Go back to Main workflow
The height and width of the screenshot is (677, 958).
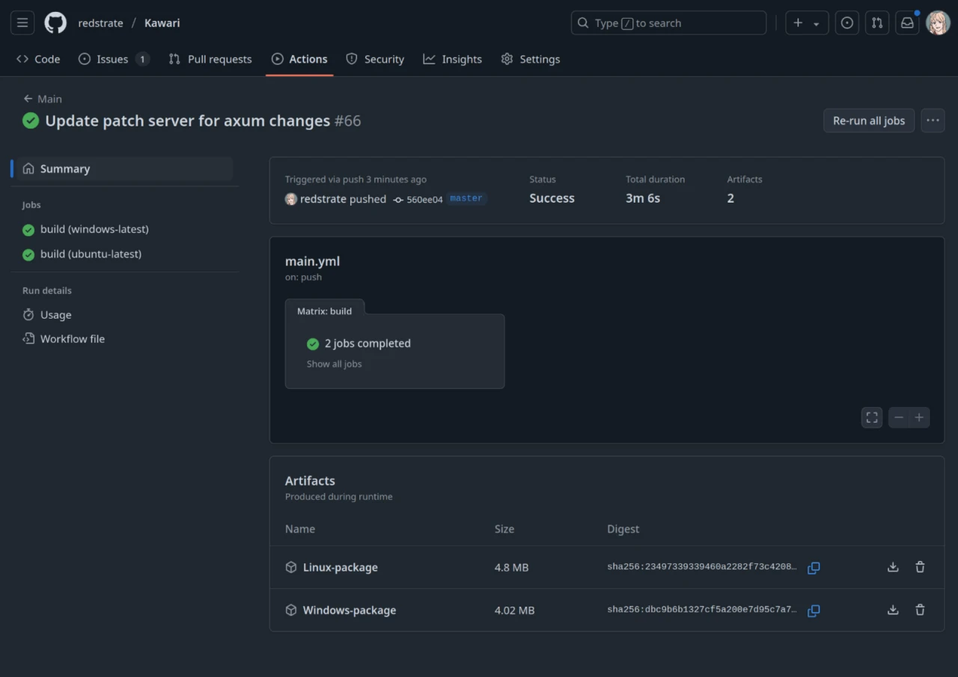coord(43,99)
